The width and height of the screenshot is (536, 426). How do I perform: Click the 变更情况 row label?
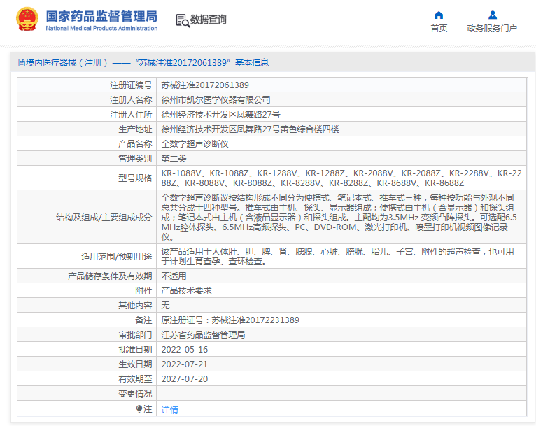click(135, 394)
